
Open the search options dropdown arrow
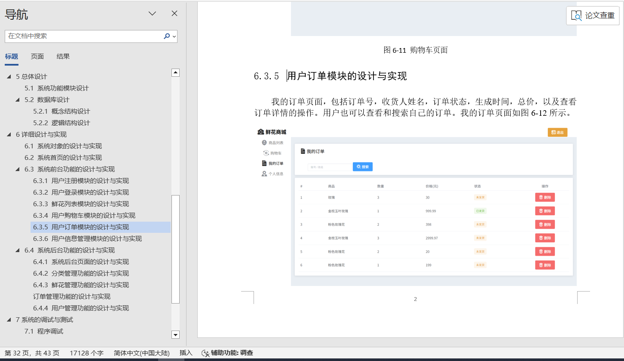174,36
